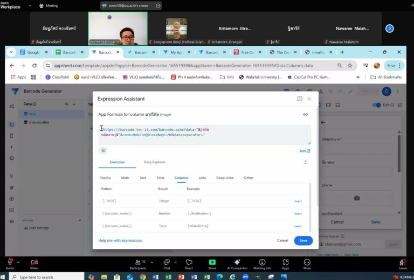Open the Help me with expressions link
414x280 pixels.
(x=120, y=241)
